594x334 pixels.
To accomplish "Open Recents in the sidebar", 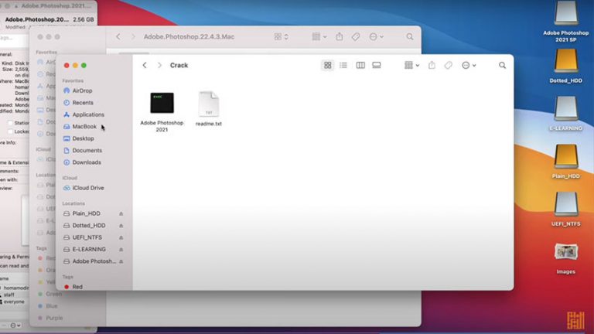I will coord(83,103).
